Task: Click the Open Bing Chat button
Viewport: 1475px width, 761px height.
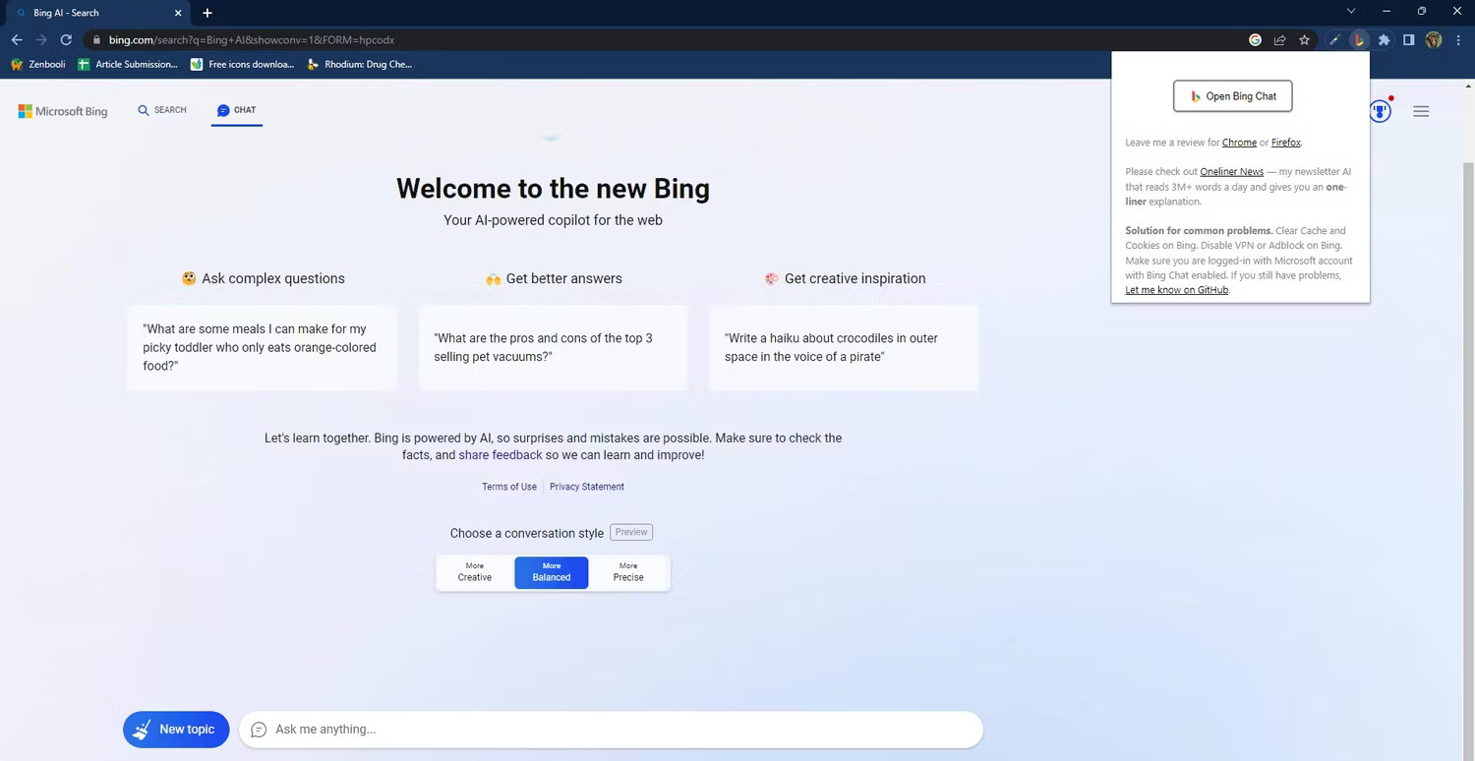Action: coord(1232,96)
